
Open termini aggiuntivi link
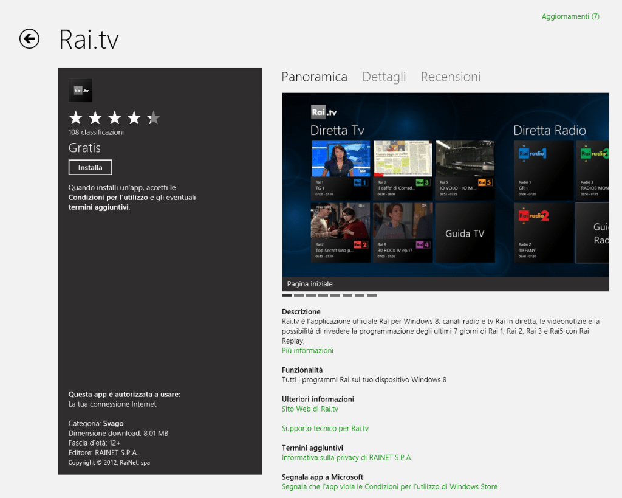tap(99, 207)
